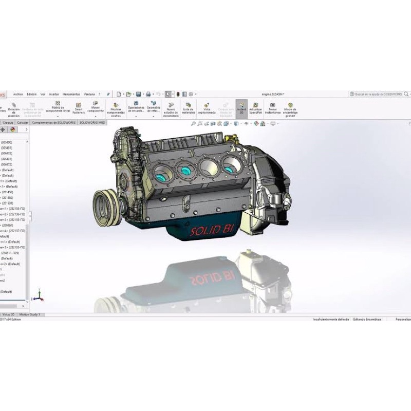
Task: Click feature tree horizontal scroll right arrow
Action: (x=23, y=306)
